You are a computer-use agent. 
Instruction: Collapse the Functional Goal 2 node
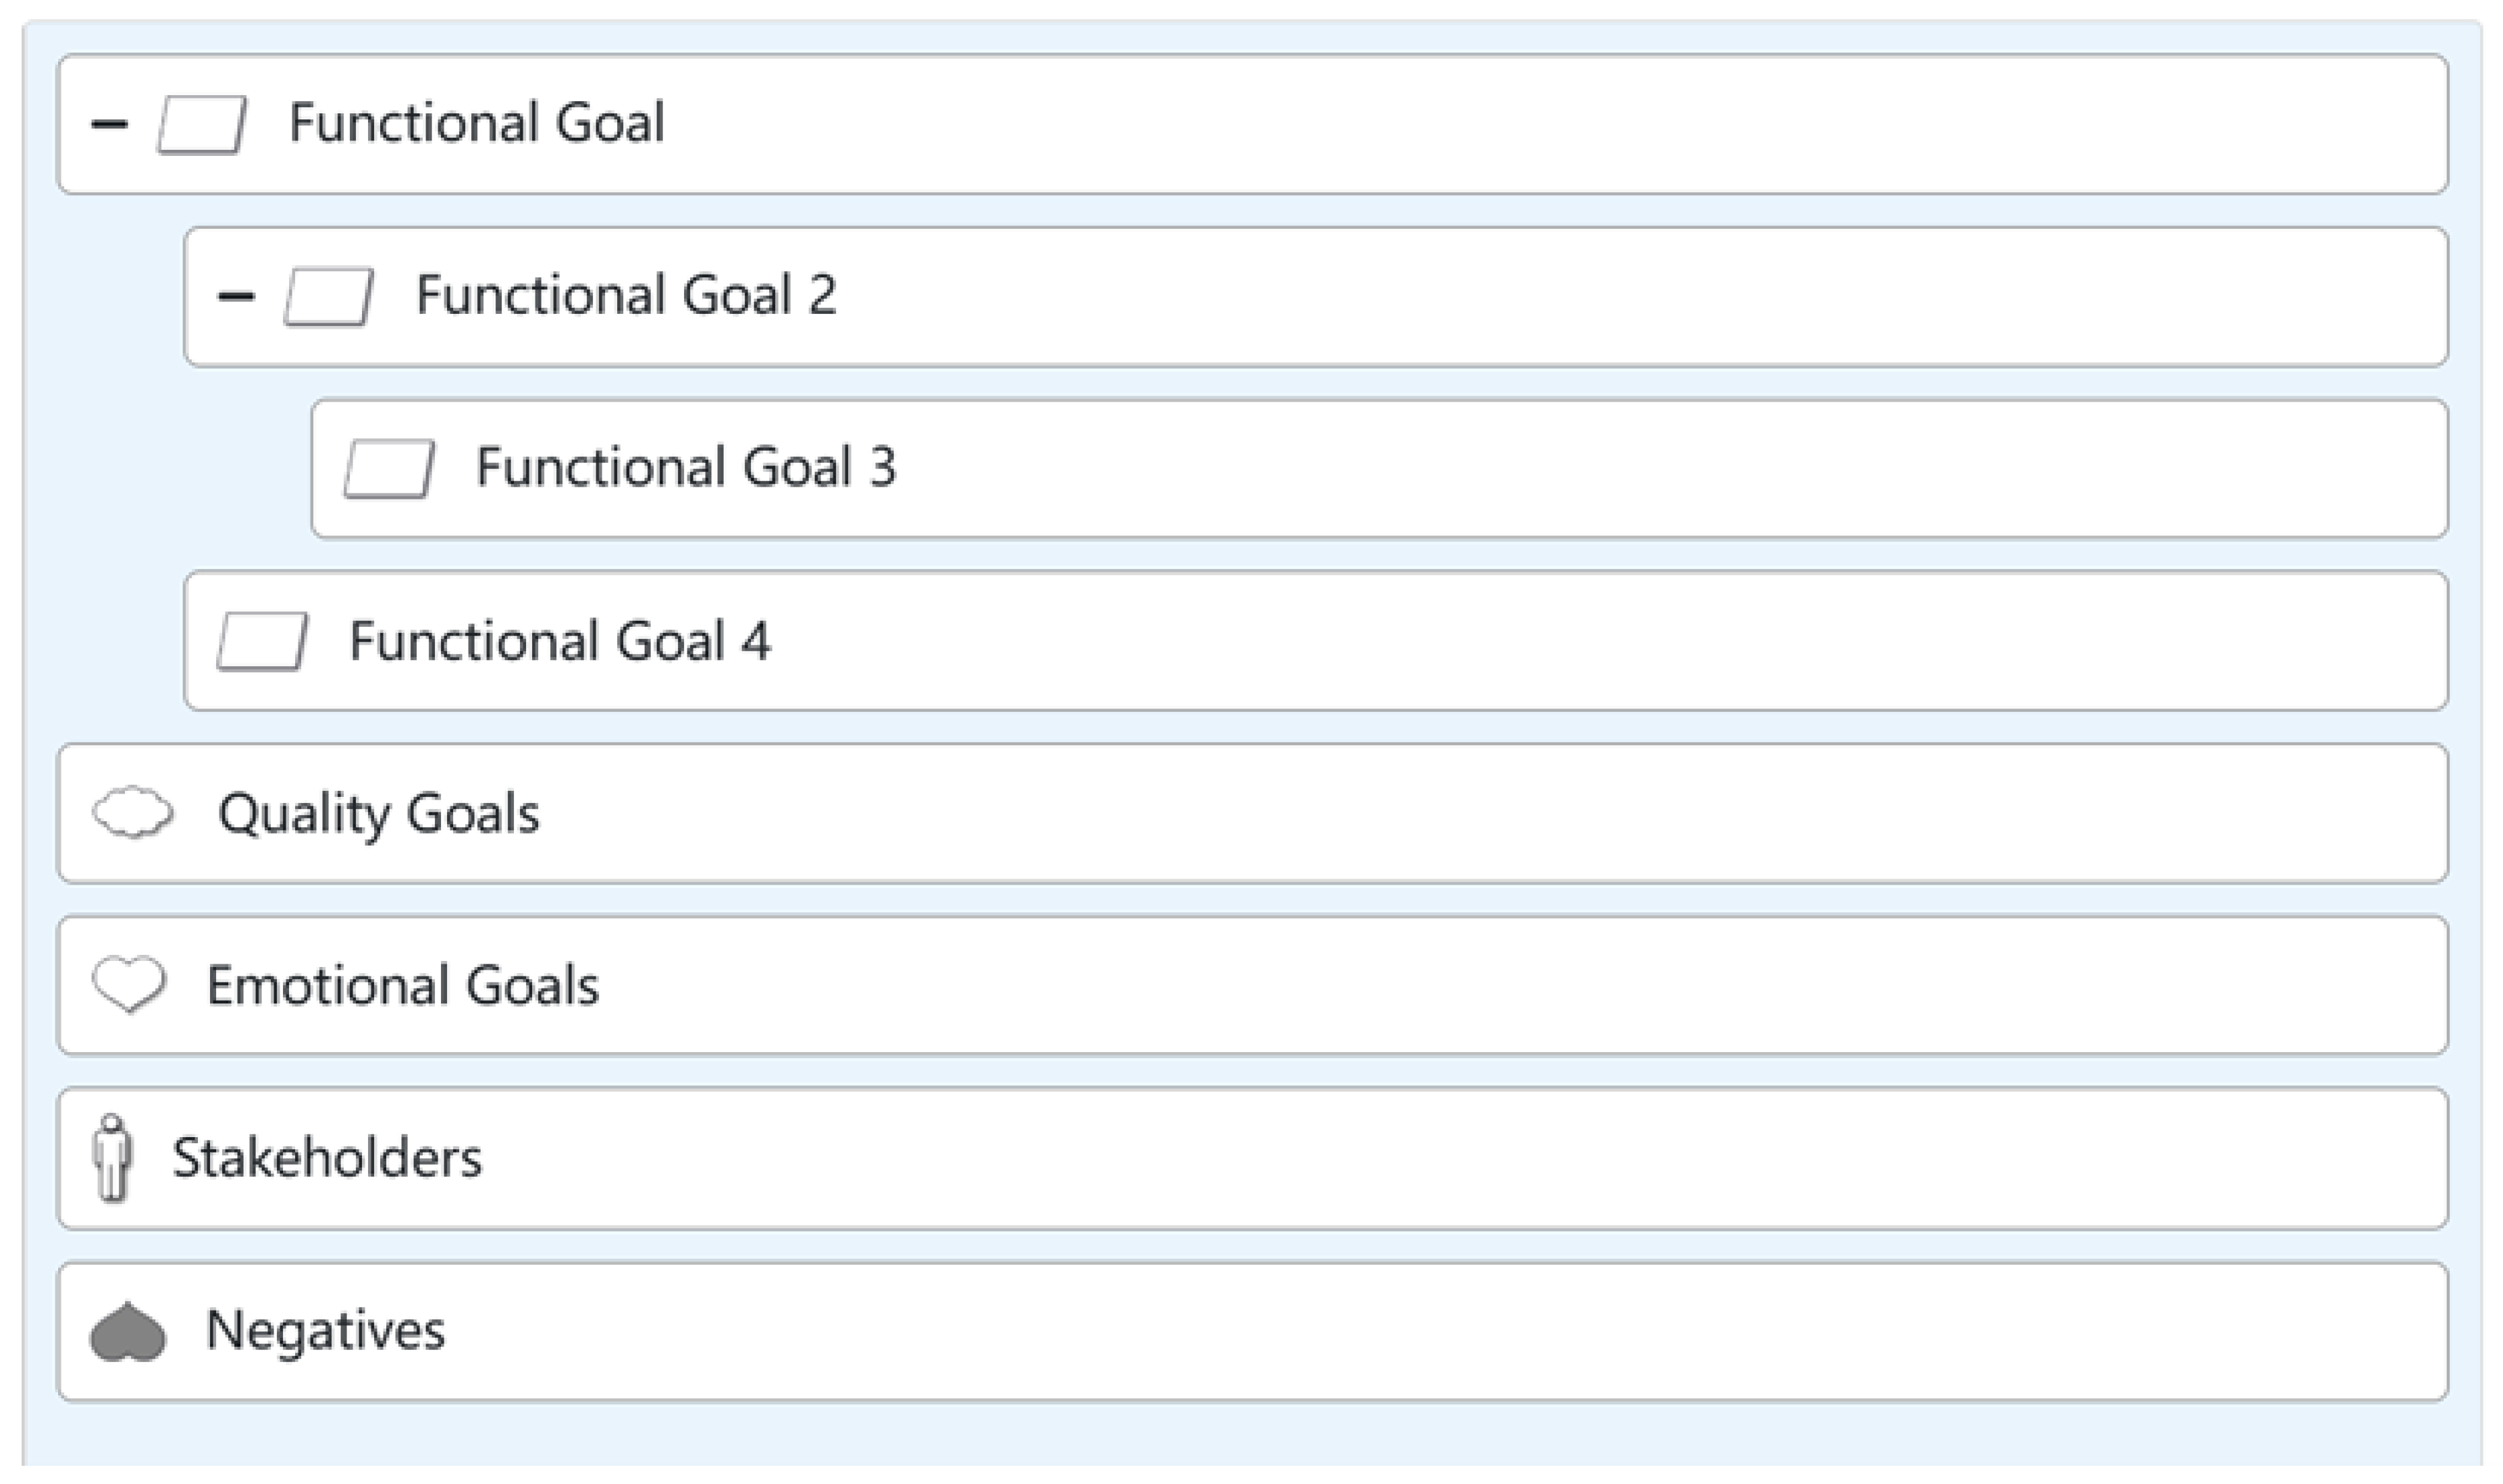(236, 297)
